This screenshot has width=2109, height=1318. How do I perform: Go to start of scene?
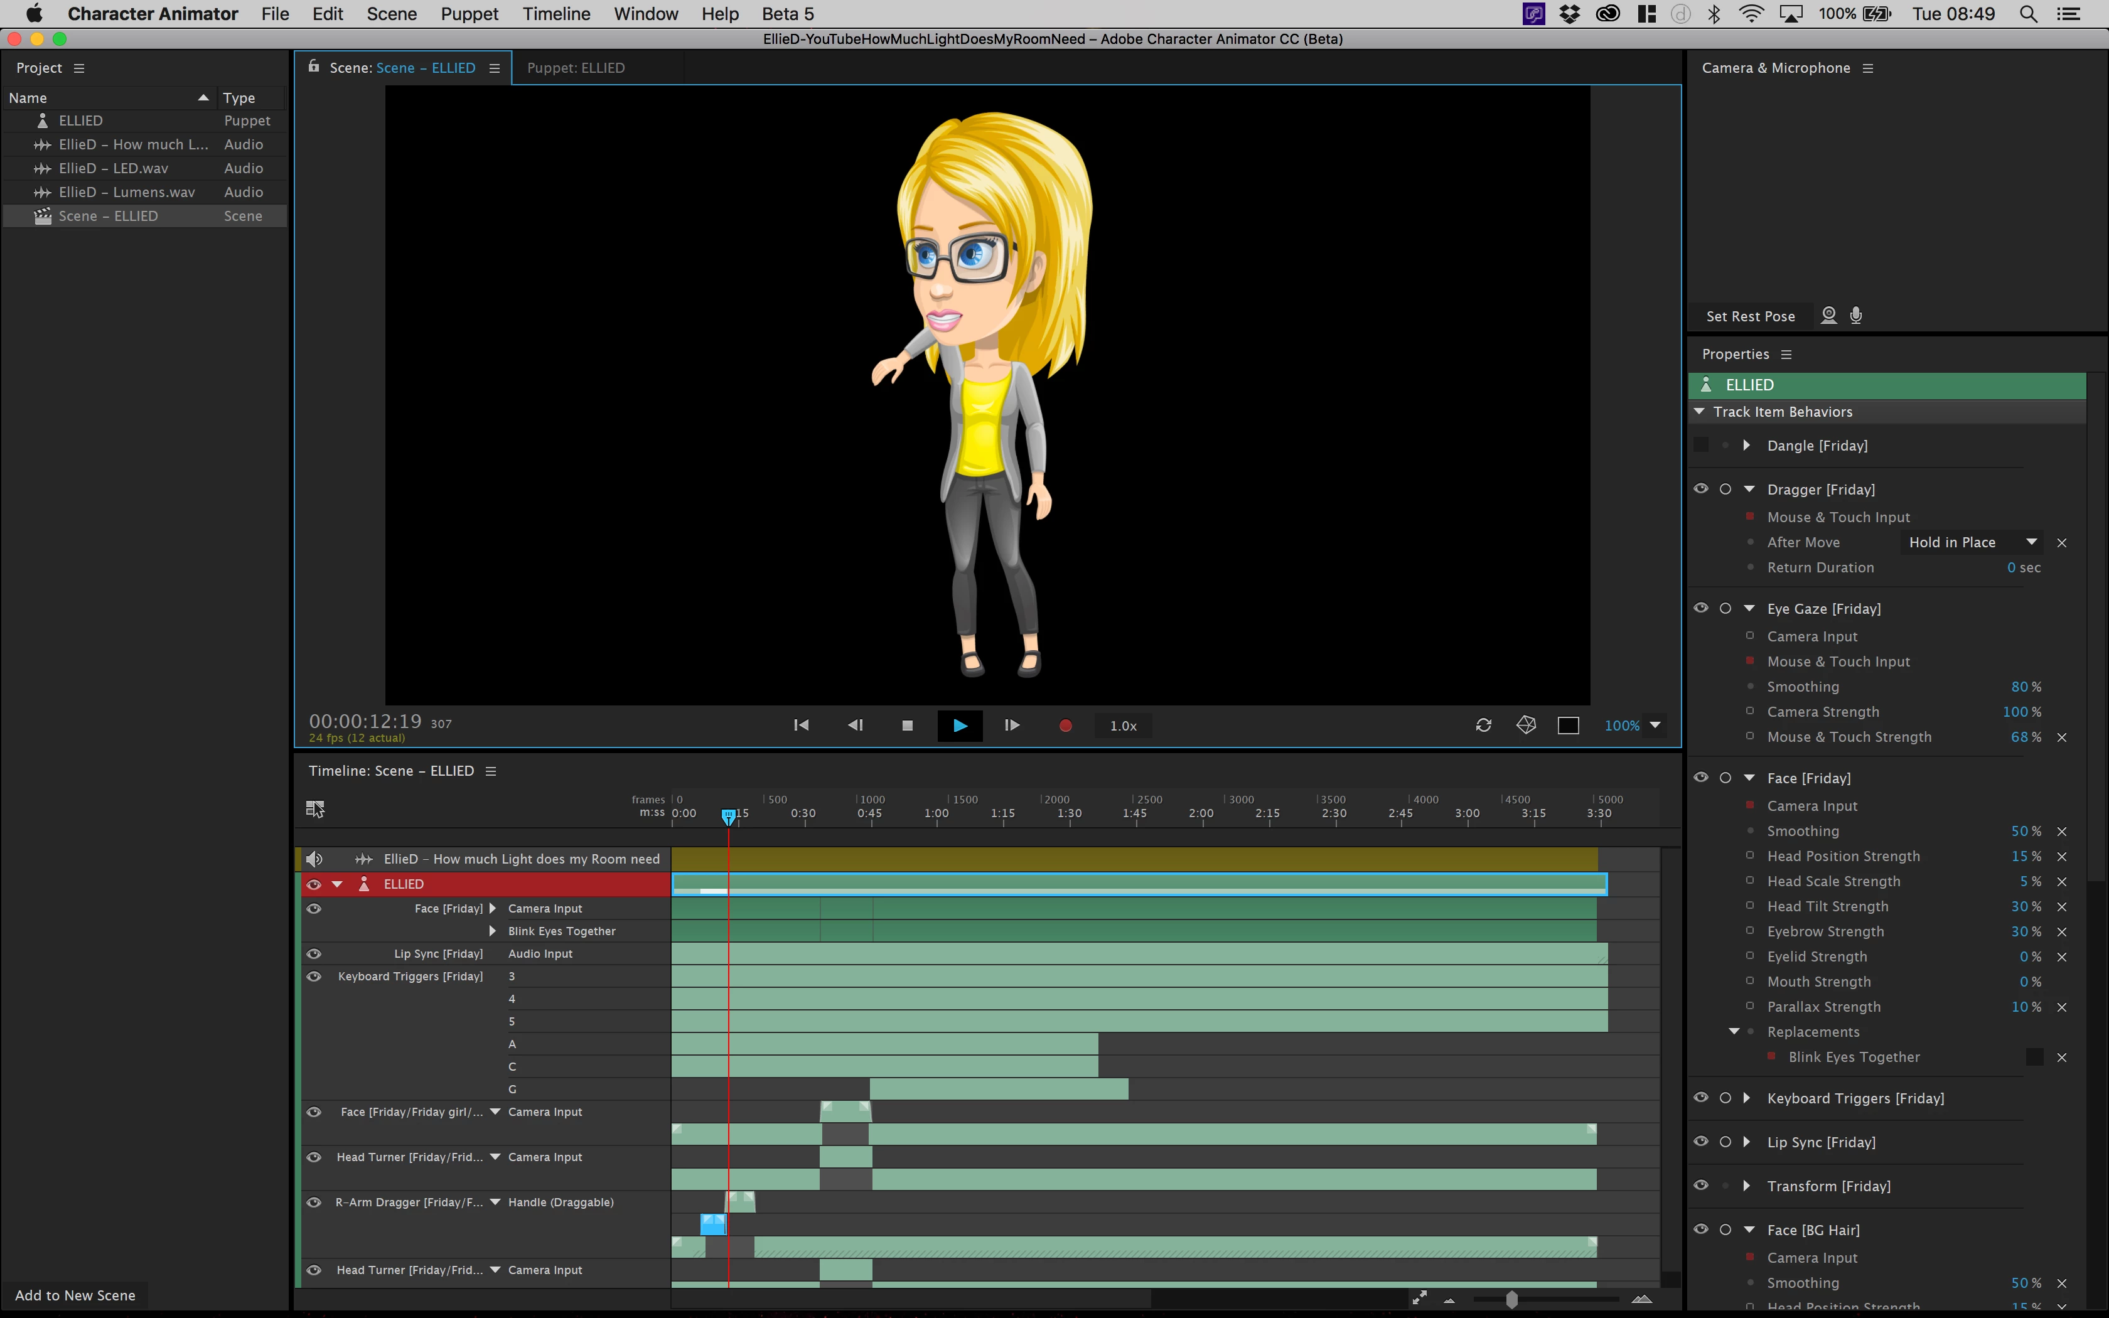click(801, 726)
